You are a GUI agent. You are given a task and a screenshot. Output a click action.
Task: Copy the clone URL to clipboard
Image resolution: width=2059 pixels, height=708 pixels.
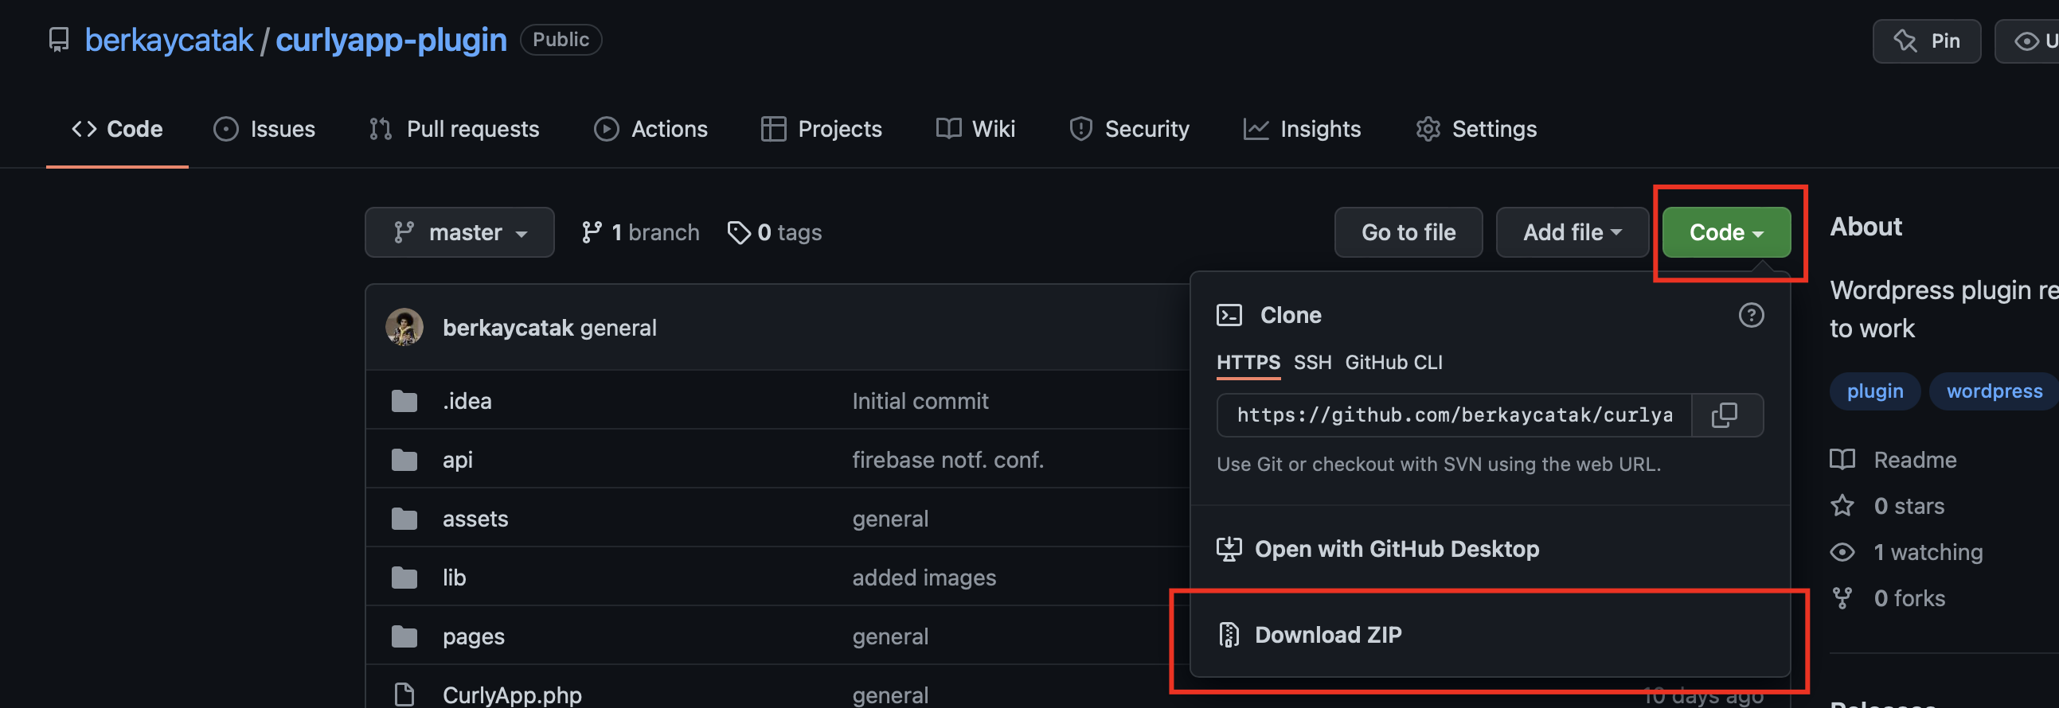pyautogui.click(x=1726, y=415)
